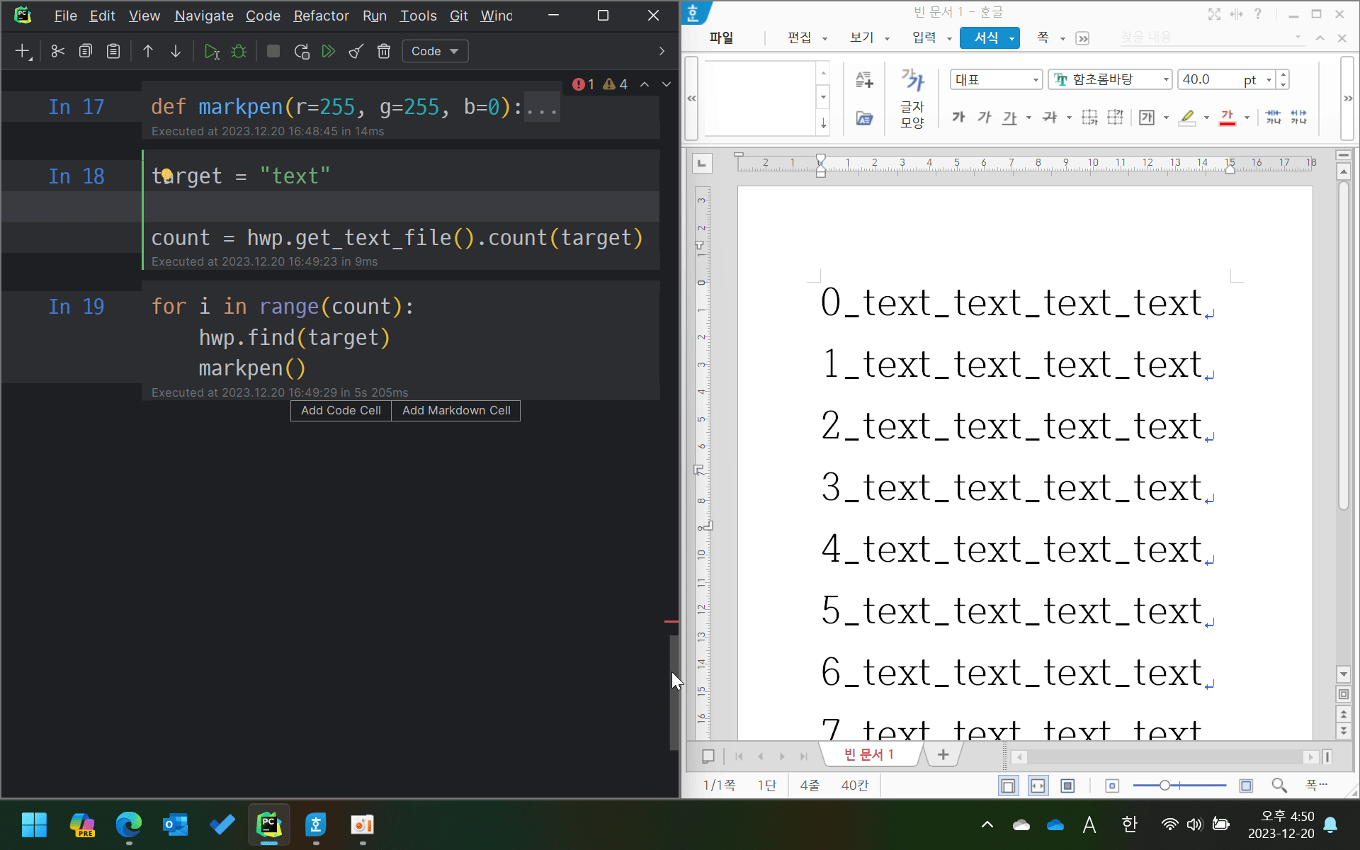
Task: Delete the cell with the trash icon
Action: pos(384,51)
